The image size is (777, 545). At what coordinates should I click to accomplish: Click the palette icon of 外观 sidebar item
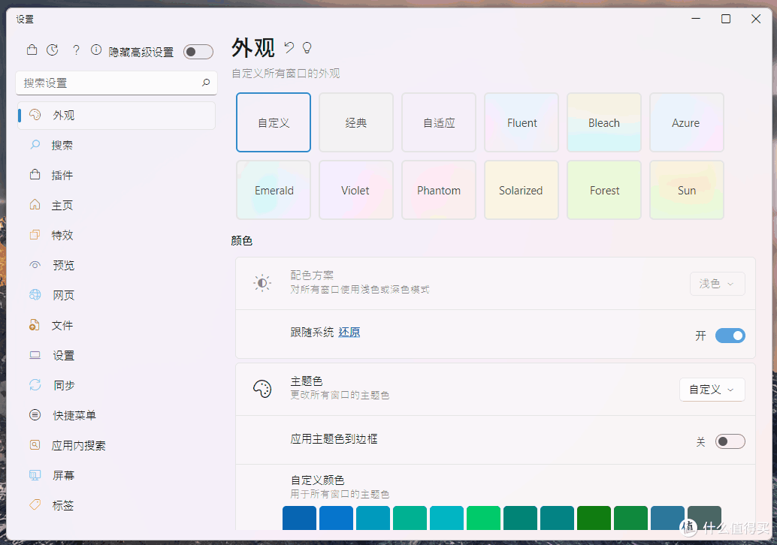(x=35, y=115)
